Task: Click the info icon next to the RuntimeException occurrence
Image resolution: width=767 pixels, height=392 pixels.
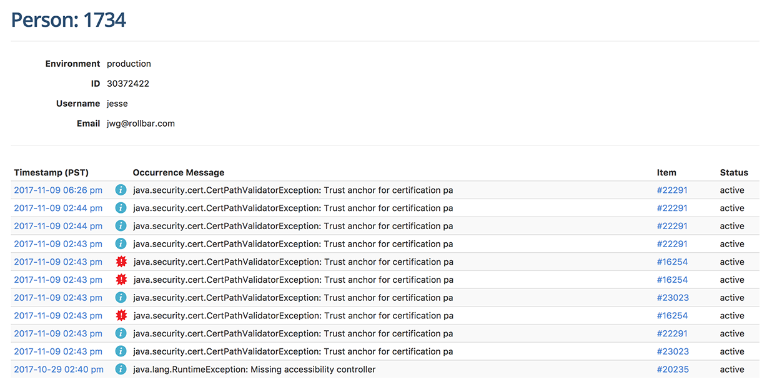Action: tap(121, 369)
